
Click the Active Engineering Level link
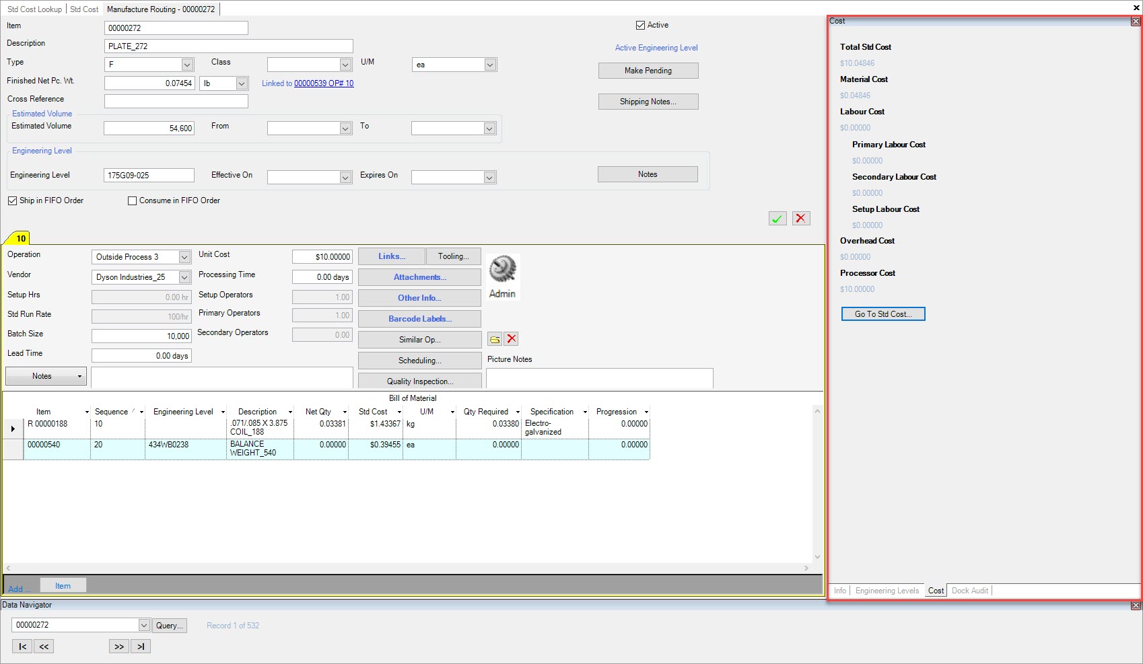[656, 48]
